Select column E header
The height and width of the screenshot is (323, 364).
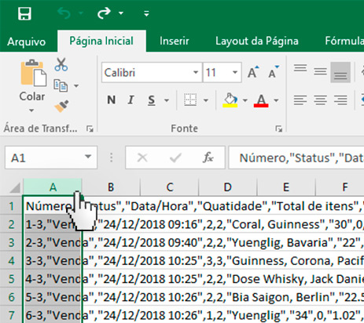286,187
